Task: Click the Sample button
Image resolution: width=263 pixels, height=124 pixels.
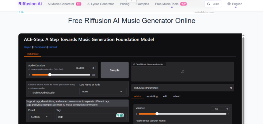Action: (115, 70)
